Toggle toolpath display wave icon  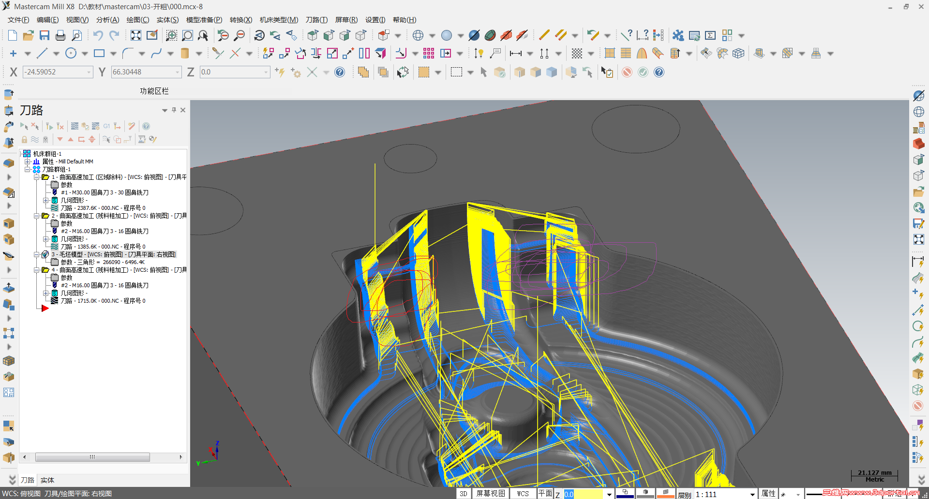[35, 139]
